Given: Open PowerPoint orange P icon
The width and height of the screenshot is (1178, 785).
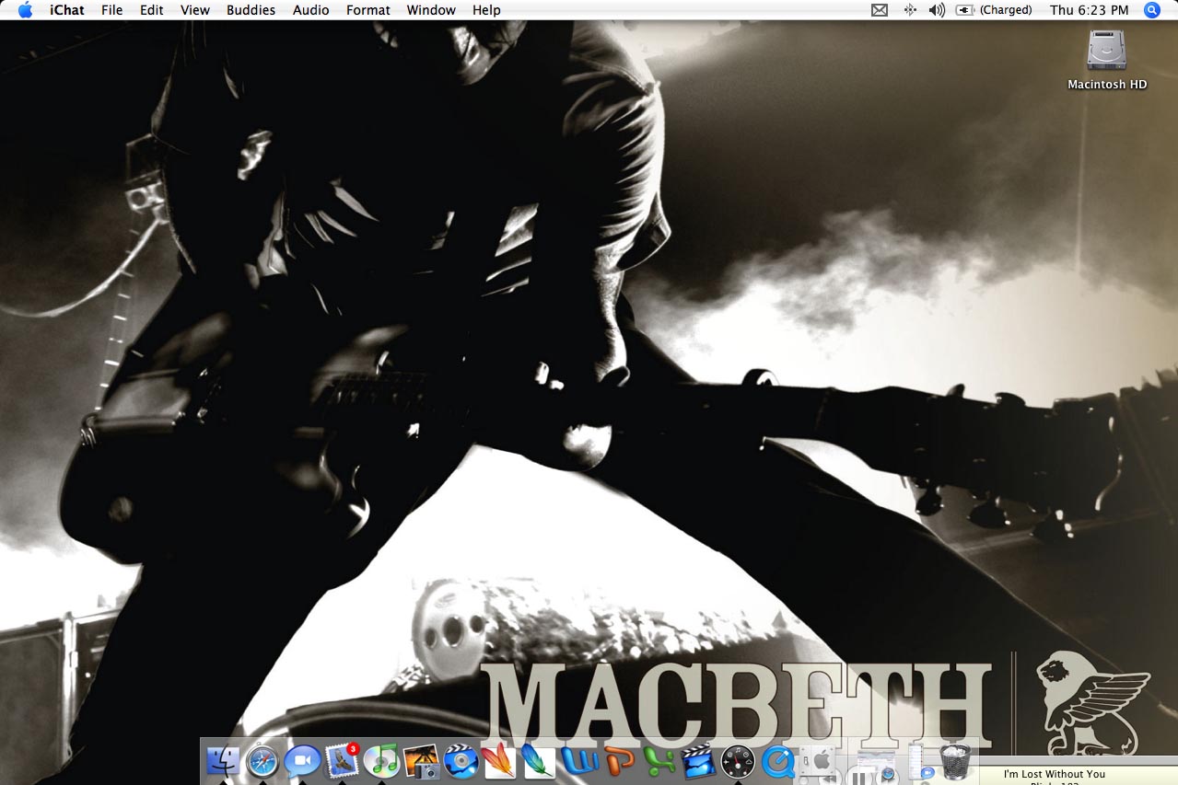Looking at the screenshot, I should click(619, 761).
